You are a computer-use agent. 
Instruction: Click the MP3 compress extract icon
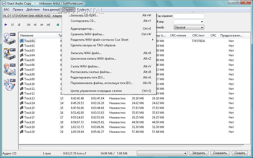click(10, 54)
